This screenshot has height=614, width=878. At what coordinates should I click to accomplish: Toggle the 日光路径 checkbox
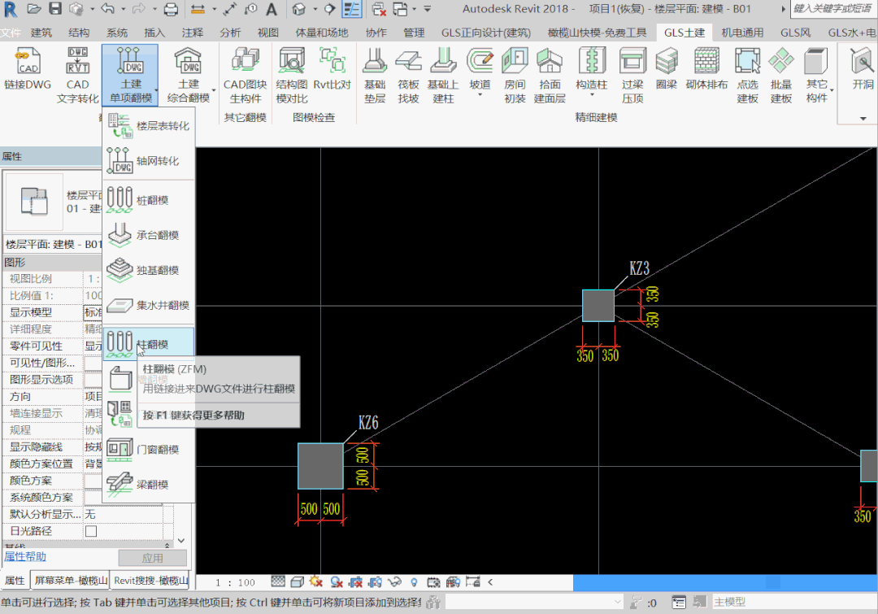click(91, 531)
